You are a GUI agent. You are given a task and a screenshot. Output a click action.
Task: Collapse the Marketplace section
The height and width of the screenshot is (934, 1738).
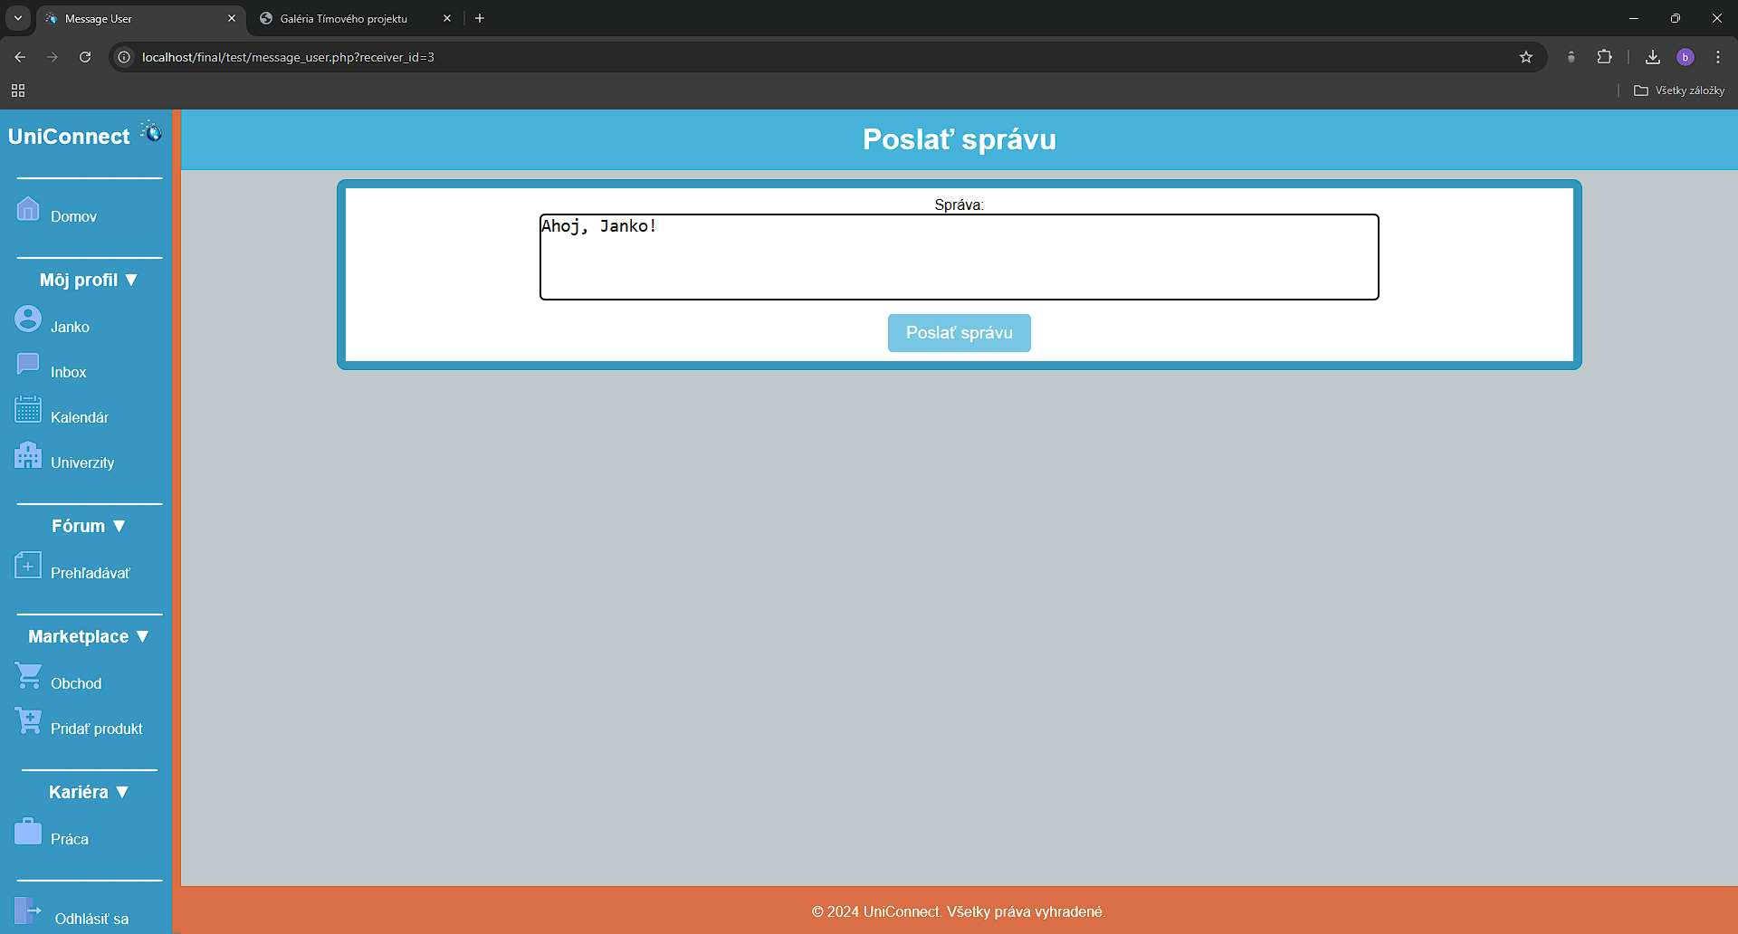point(89,636)
